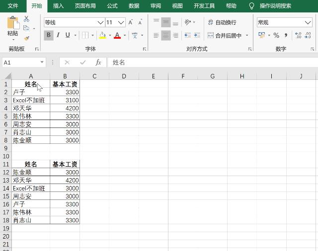Open number group dialog launcher
Viewport: 318px width, 251px height.
313,49
